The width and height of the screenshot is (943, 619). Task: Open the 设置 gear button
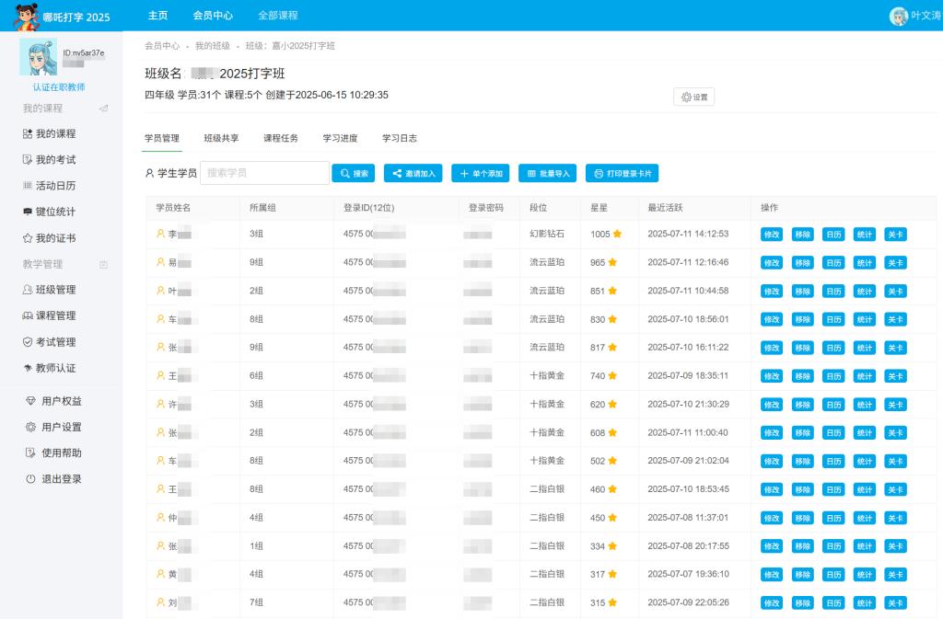693,97
